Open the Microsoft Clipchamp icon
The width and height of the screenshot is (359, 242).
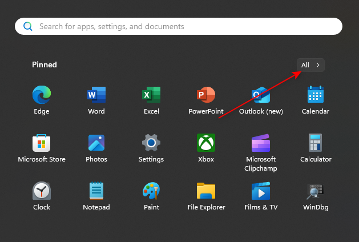click(x=261, y=143)
